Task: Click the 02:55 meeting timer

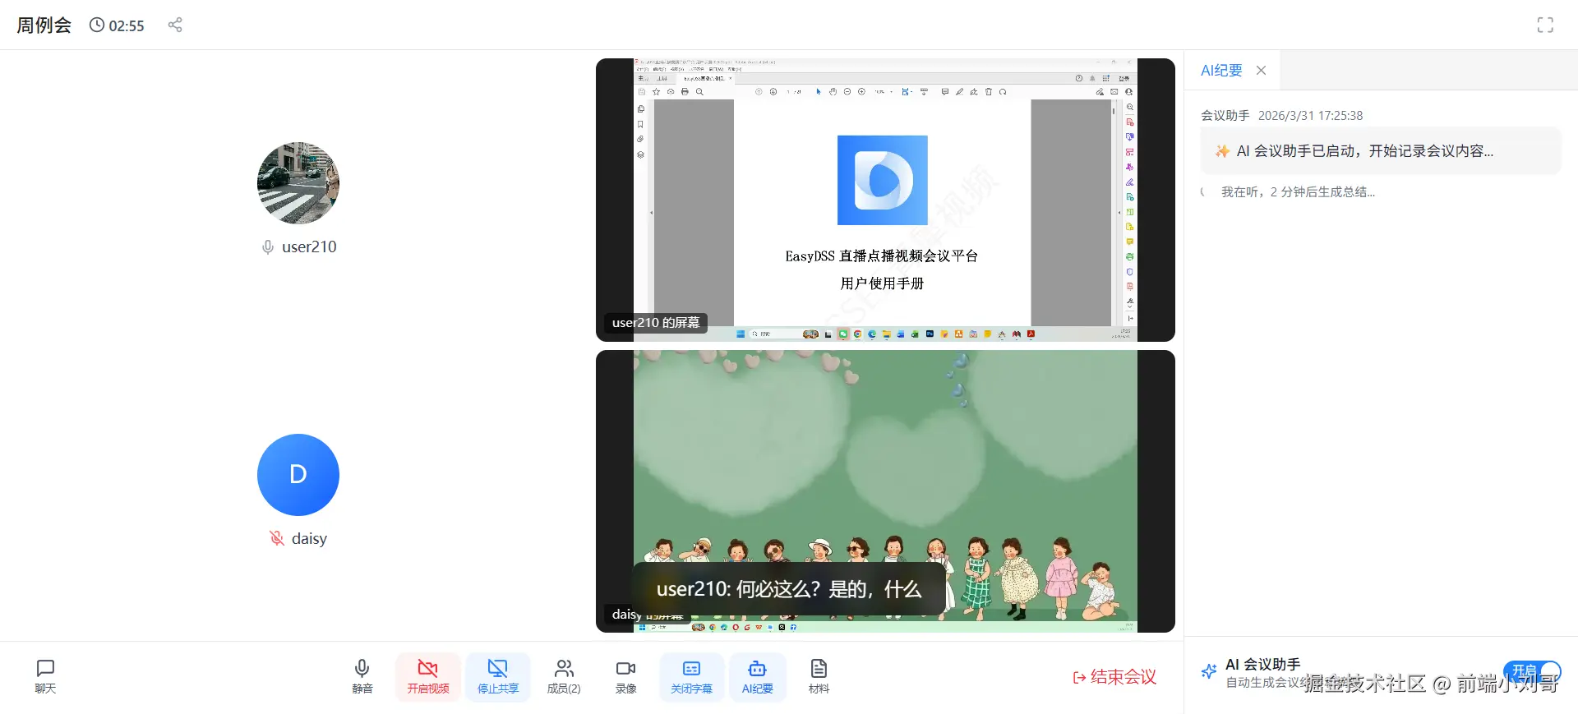Action: click(117, 25)
